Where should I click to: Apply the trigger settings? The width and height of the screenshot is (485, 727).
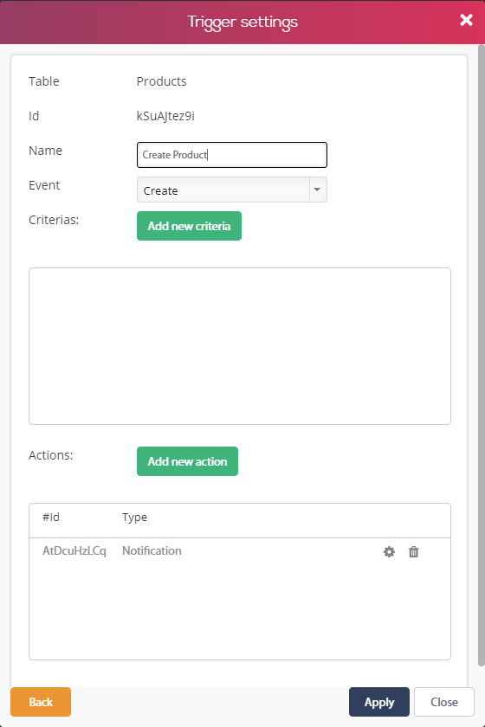(379, 702)
